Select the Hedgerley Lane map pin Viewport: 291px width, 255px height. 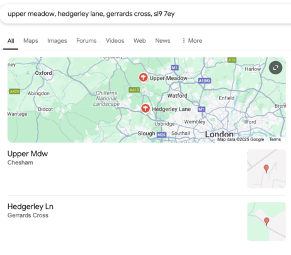pos(145,109)
